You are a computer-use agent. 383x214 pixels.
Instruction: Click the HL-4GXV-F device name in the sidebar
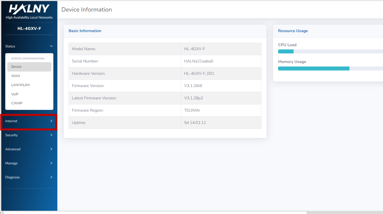coord(29,28)
